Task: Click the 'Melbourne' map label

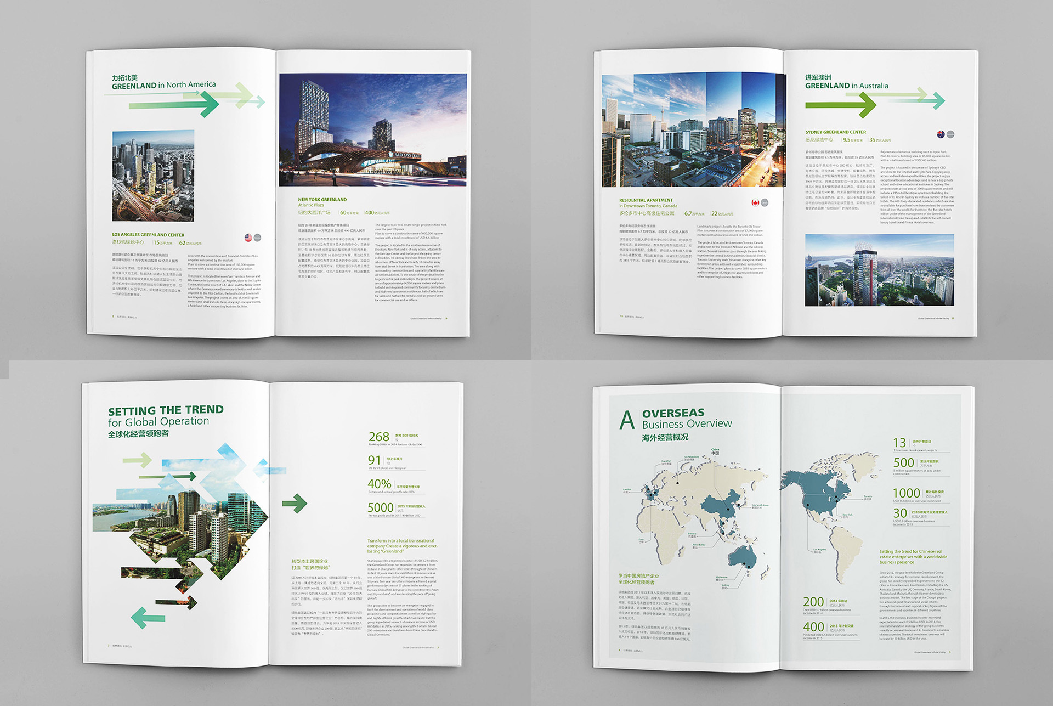Action: pyautogui.click(x=721, y=578)
